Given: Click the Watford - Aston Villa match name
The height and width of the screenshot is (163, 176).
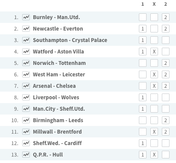Looking at the screenshot, I should tap(59, 52).
